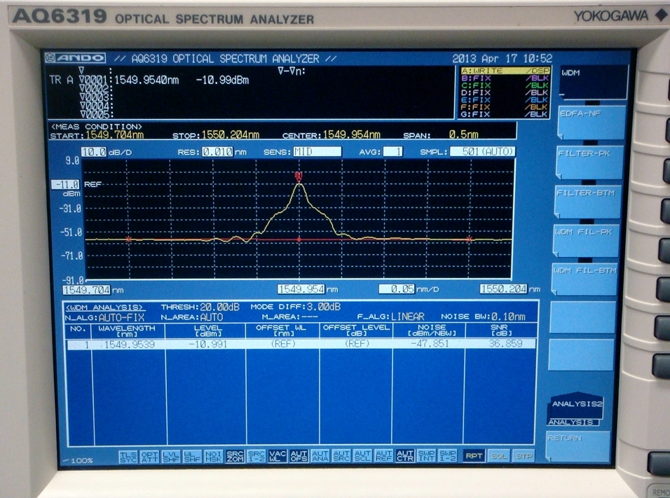The height and width of the screenshot is (498, 670).
Task: Click the NOISE BW 0.10nm setting
Action: (x=484, y=317)
